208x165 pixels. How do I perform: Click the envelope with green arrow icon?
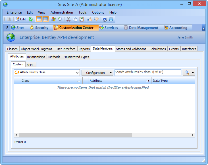pos(60,19)
